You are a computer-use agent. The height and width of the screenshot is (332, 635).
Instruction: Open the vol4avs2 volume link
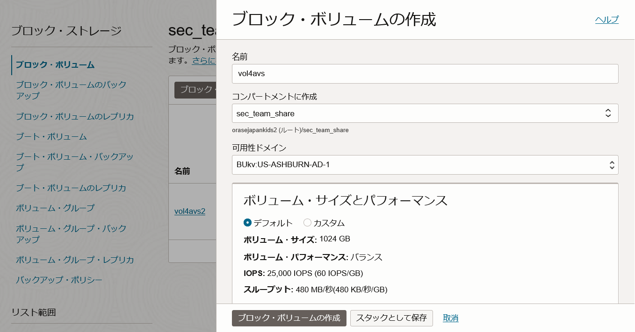point(190,211)
